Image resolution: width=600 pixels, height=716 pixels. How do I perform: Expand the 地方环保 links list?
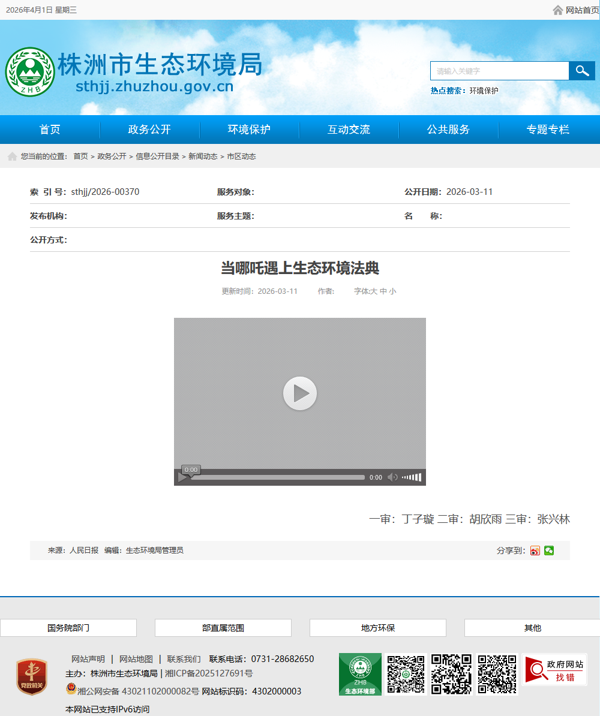pos(378,628)
